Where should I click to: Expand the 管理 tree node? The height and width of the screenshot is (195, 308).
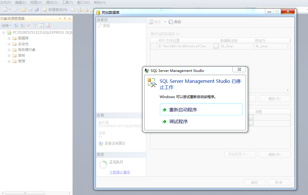point(9,62)
